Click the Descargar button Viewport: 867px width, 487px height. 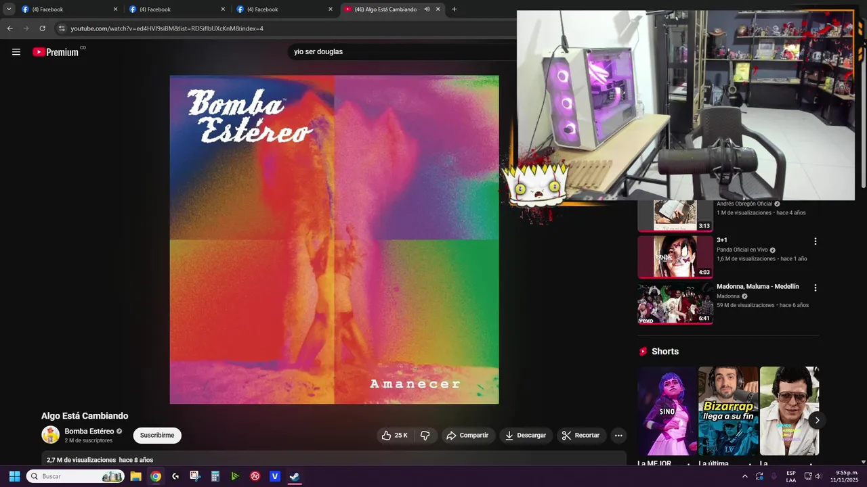click(526, 436)
